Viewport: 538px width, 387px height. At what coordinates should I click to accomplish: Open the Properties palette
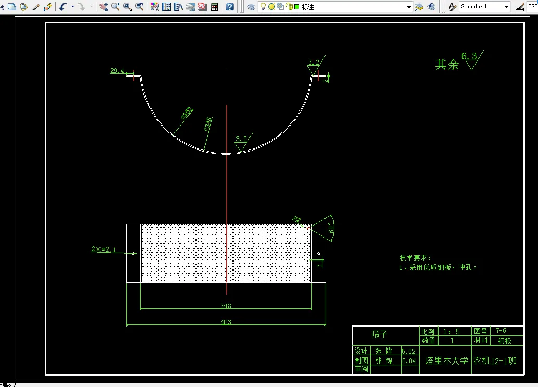155,7
